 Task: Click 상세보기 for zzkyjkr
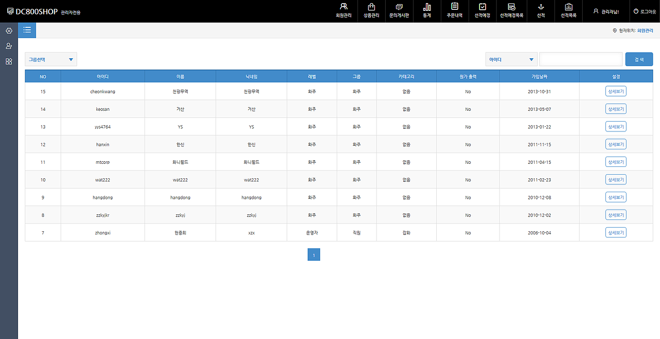(616, 215)
